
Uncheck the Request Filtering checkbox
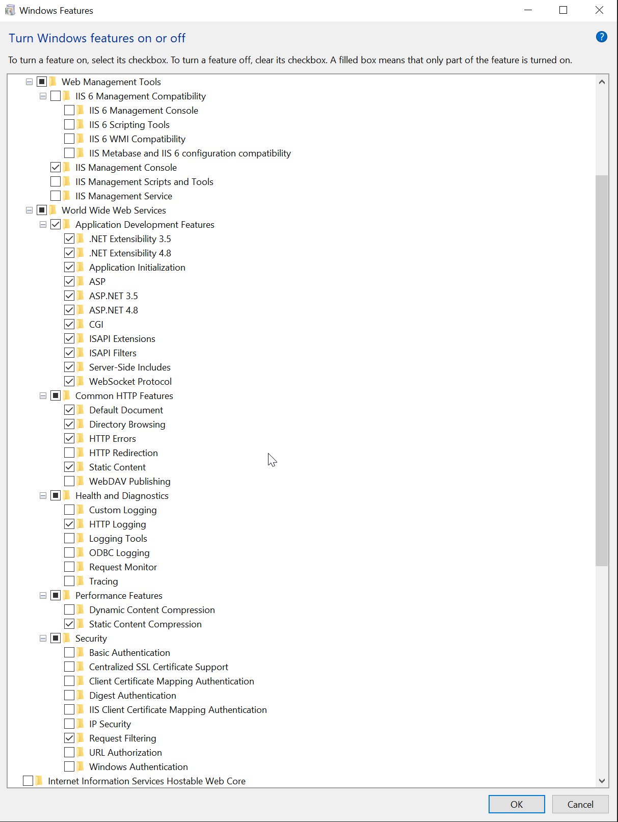(x=69, y=738)
